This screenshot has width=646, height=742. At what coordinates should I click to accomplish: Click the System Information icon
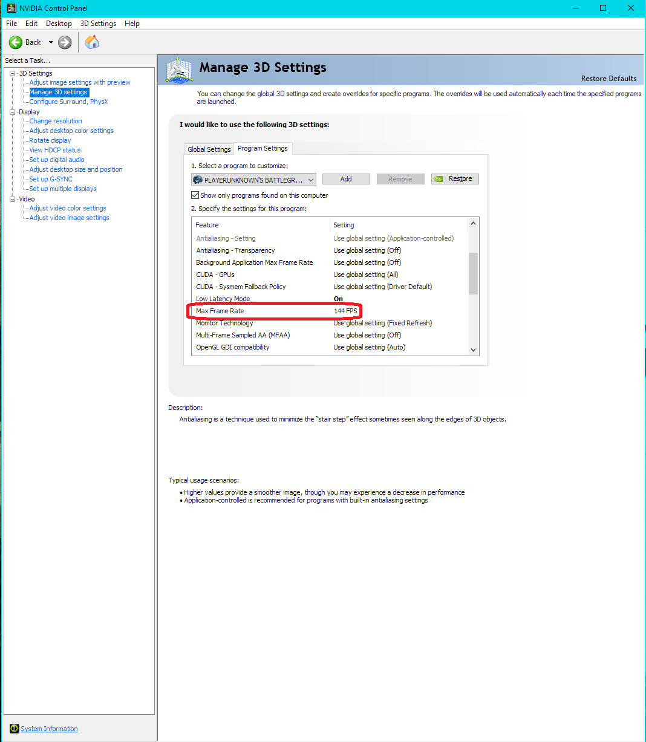pyautogui.click(x=15, y=729)
